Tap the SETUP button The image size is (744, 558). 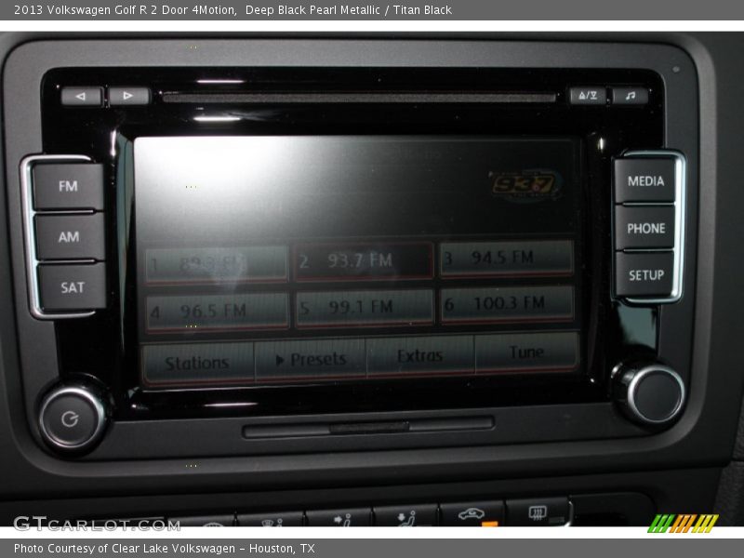[645, 275]
